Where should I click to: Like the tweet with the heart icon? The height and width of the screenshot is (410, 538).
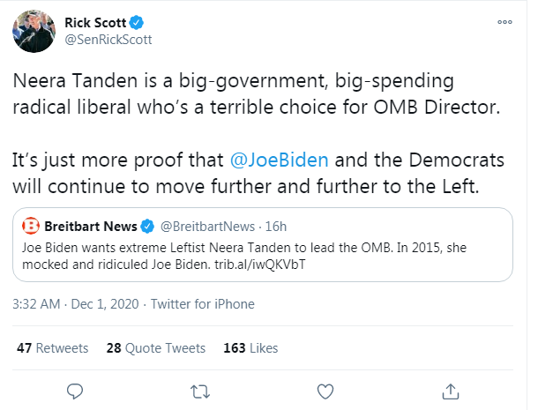pyautogui.click(x=325, y=390)
